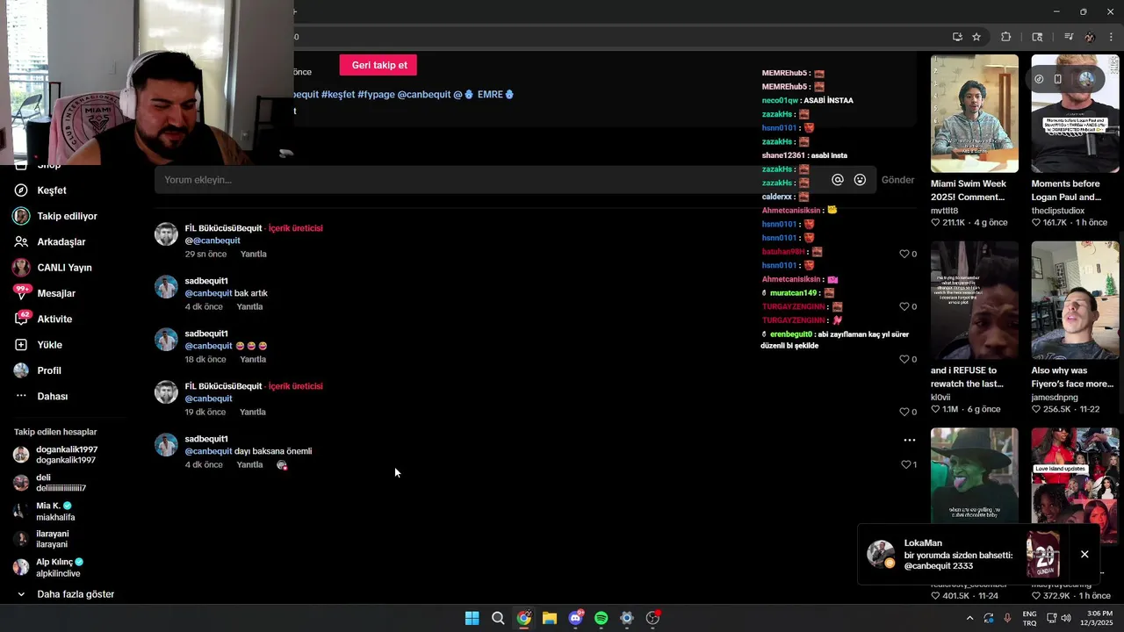The width and height of the screenshot is (1124, 632).
Task: Open more options for 'dayı baksana önemli' comment
Action: (x=910, y=441)
